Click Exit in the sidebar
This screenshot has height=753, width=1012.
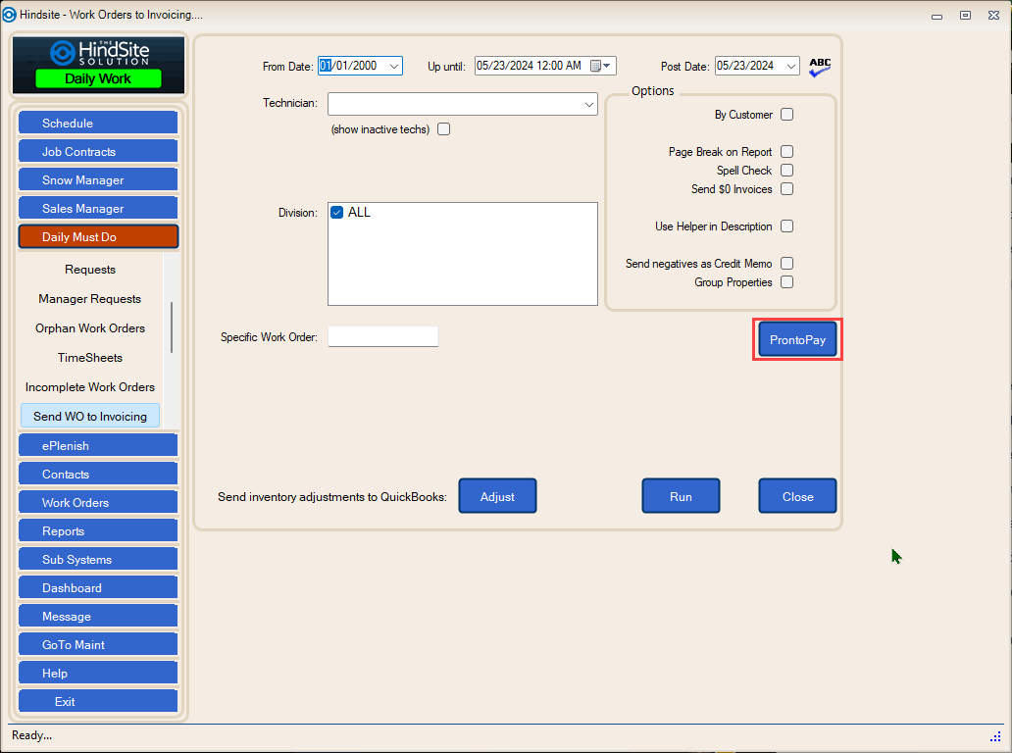tap(98, 701)
